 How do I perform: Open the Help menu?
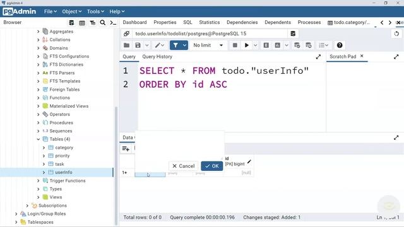(117, 11)
